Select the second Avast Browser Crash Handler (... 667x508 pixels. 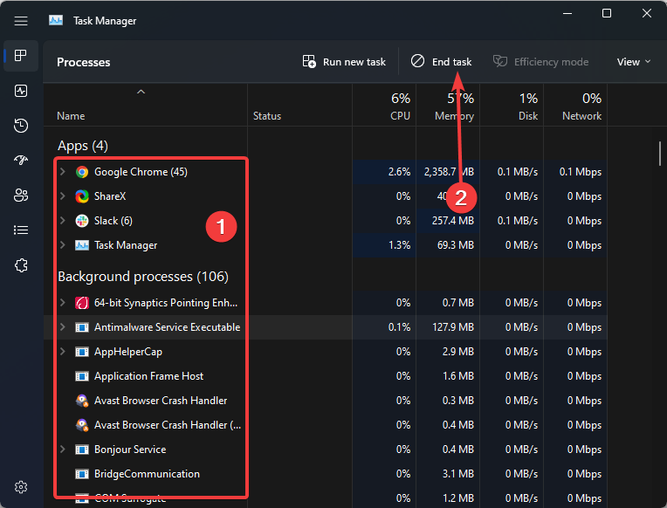[x=167, y=425]
